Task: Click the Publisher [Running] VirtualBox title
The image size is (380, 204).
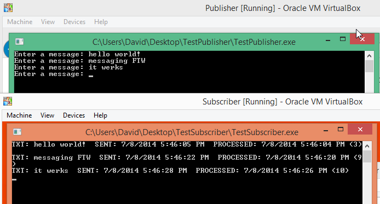Action: [x=283, y=8]
